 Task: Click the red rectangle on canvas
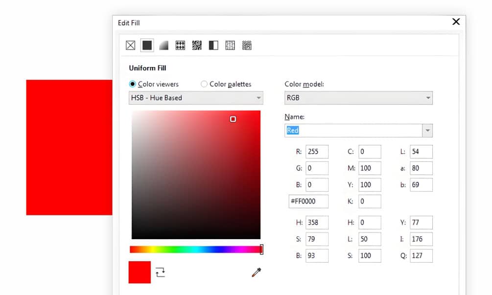tap(69, 147)
